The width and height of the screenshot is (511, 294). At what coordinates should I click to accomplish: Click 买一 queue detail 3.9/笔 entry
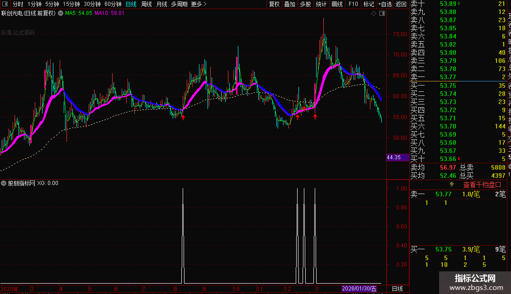(471, 250)
